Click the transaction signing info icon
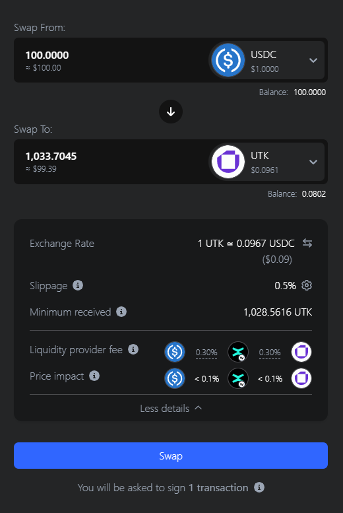Viewport: 343px width, 513px height. [259, 487]
